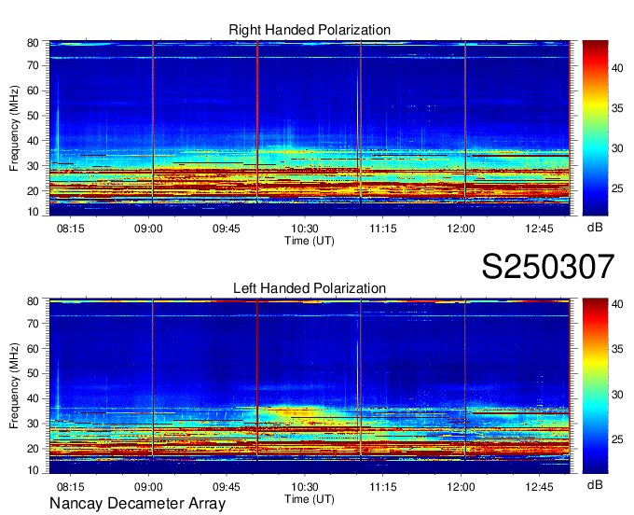Click "40" dB tick on right-handed color scale
This screenshot has height=515, width=634.
tap(617, 68)
